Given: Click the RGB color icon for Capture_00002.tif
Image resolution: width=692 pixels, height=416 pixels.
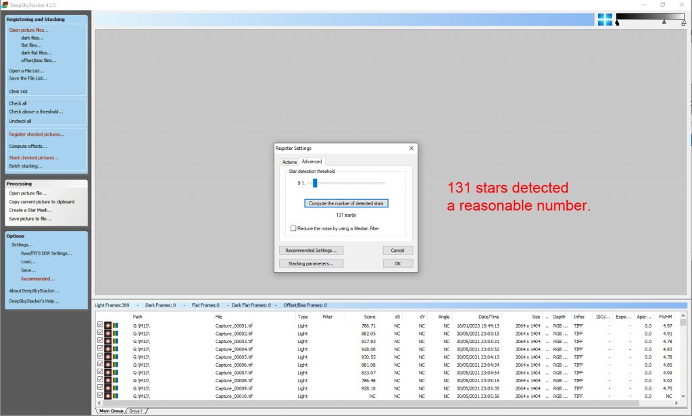Looking at the screenshot, I should click(115, 334).
